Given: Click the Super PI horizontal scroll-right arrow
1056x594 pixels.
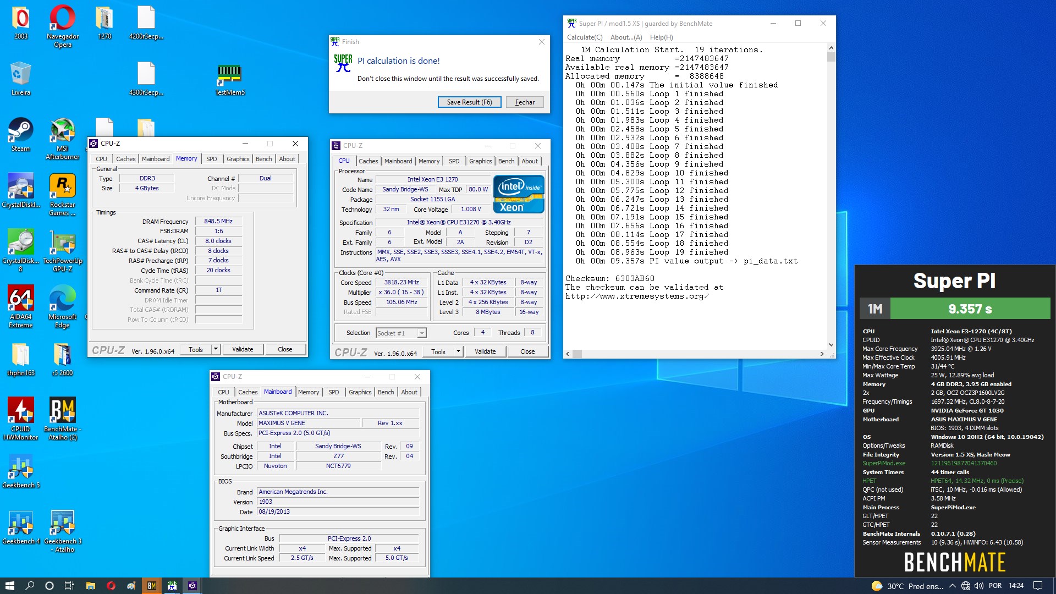Looking at the screenshot, I should point(822,354).
